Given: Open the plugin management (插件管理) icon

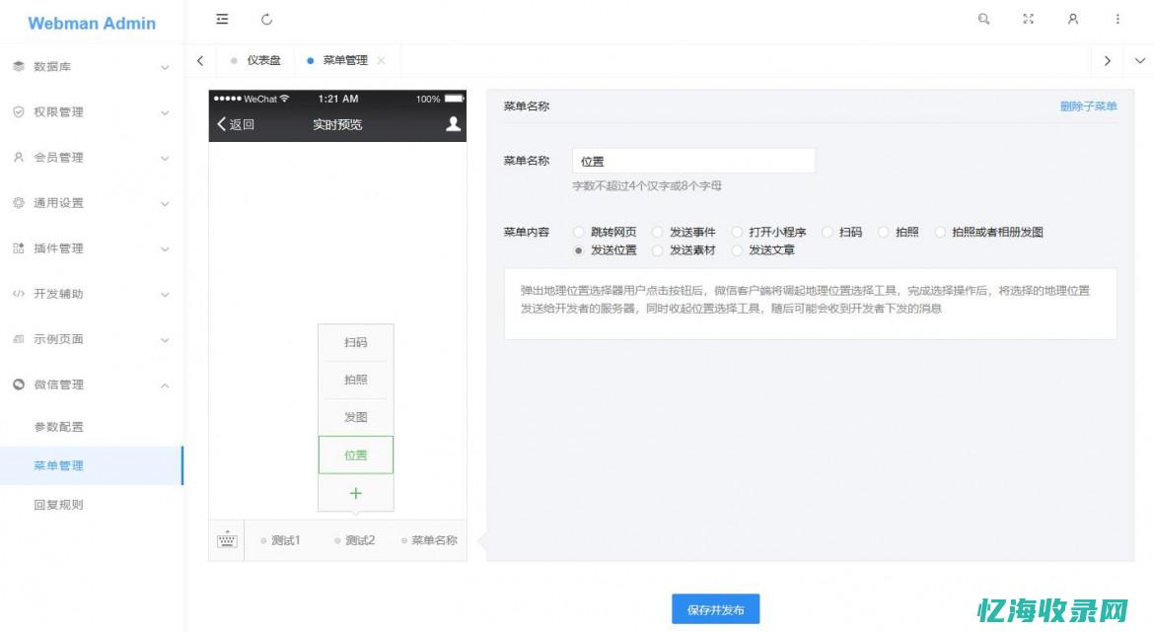Looking at the screenshot, I should click(17, 248).
